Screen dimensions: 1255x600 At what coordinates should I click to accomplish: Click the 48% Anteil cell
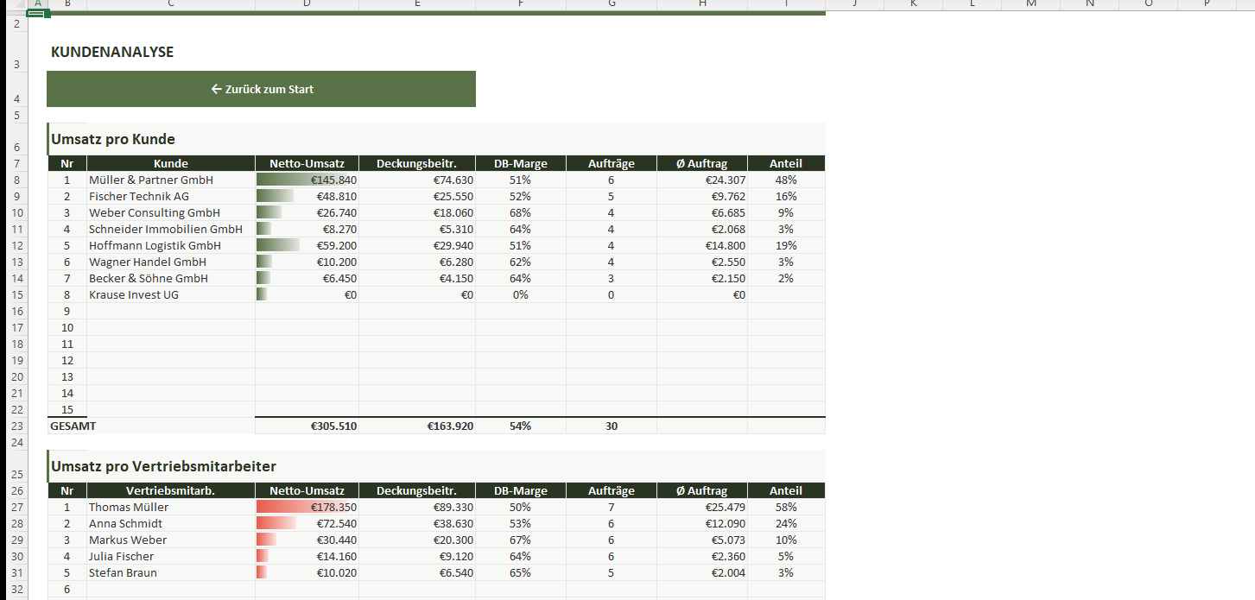coord(786,180)
